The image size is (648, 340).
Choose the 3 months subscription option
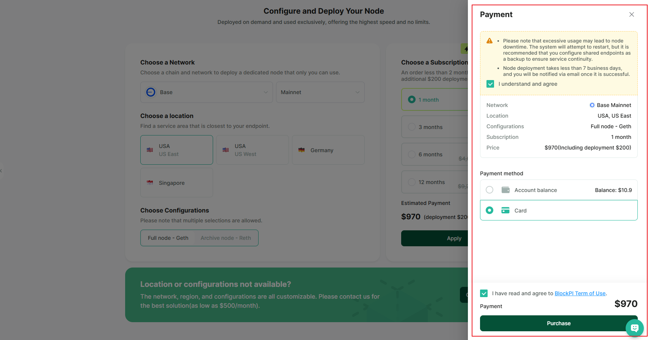click(x=430, y=127)
